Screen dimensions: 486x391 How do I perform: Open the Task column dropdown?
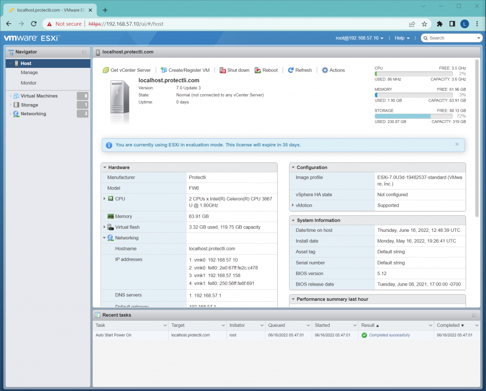tap(165, 325)
